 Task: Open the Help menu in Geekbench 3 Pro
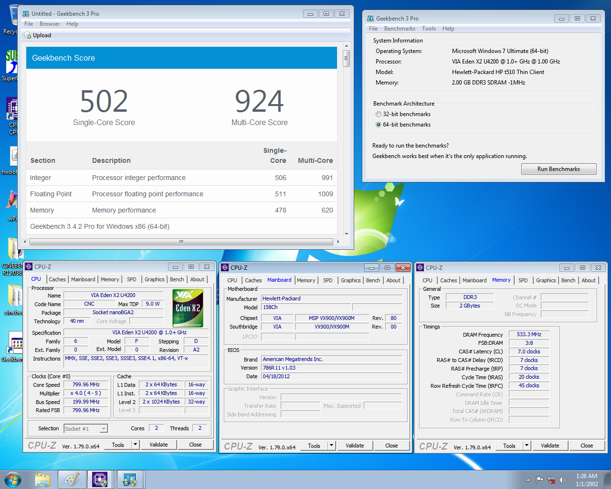448,29
